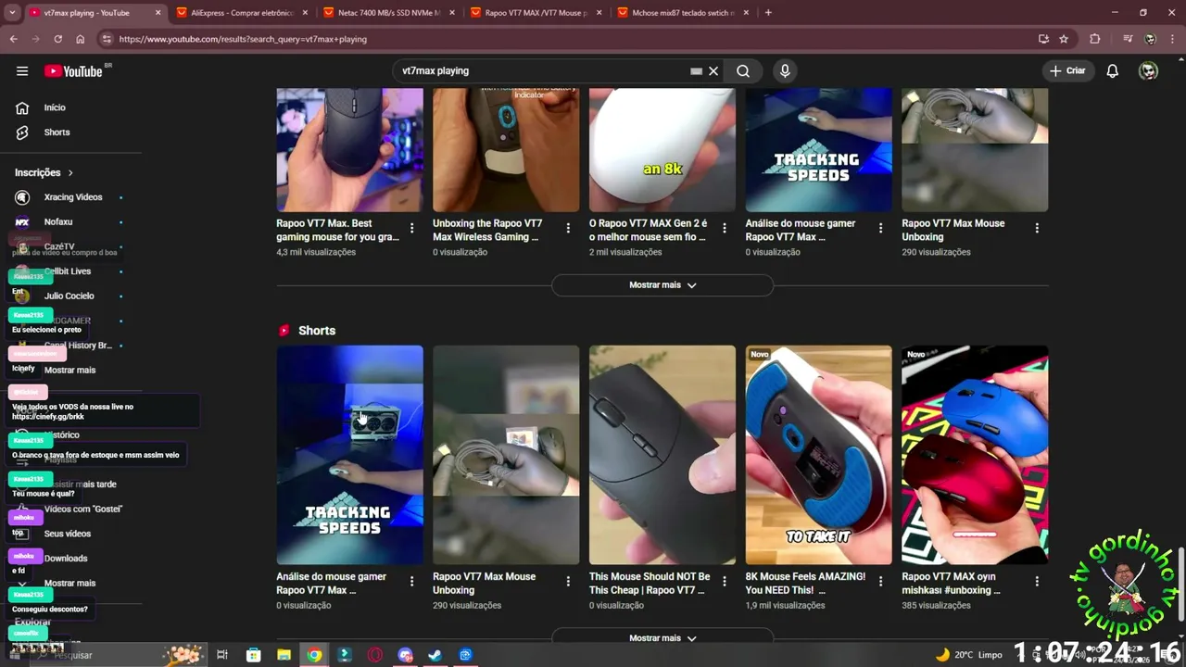Open the YouTube hamburger guide menu
Image resolution: width=1186 pixels, height=667 pixels.
pos(22,71)
